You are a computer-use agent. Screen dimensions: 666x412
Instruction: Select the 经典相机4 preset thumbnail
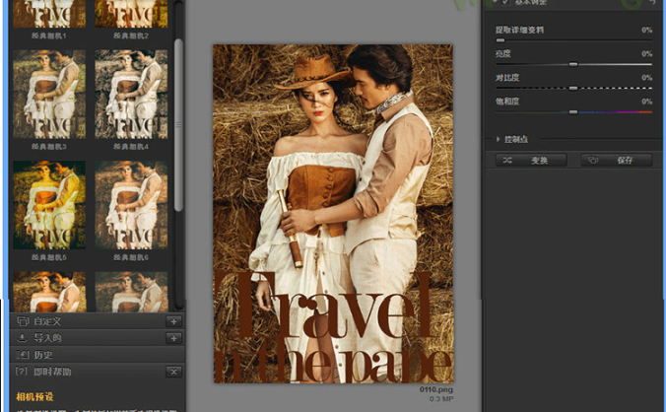131,95
